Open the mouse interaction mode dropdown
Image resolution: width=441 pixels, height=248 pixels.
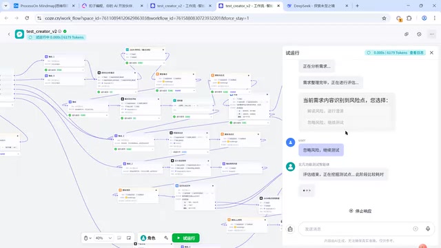point(88,238)
